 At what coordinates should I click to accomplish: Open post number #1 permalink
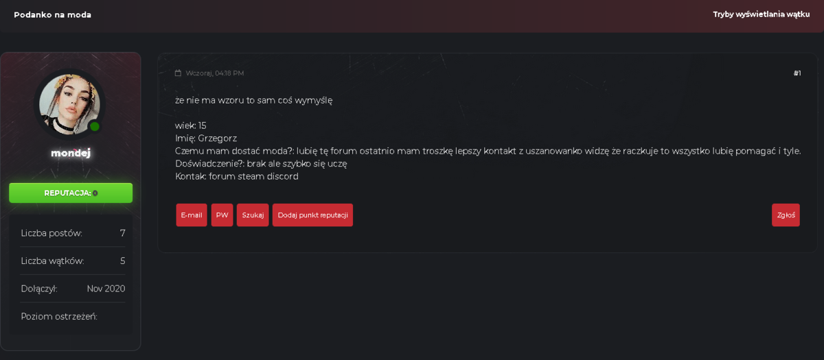797,73
